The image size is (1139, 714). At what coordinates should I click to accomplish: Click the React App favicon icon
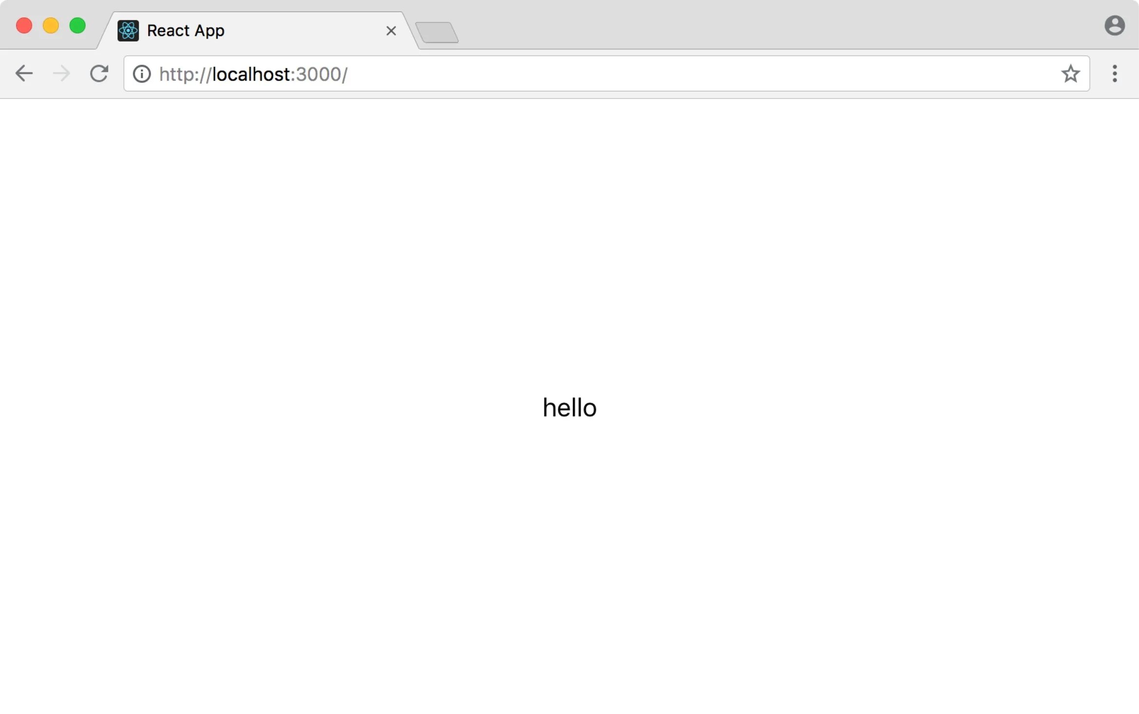click(128, 30)
